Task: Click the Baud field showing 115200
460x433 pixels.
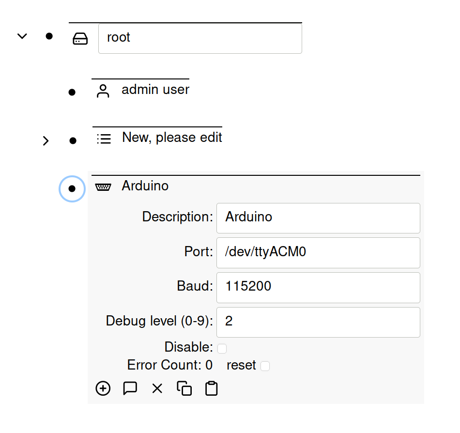Action: (x=318, y=287)
